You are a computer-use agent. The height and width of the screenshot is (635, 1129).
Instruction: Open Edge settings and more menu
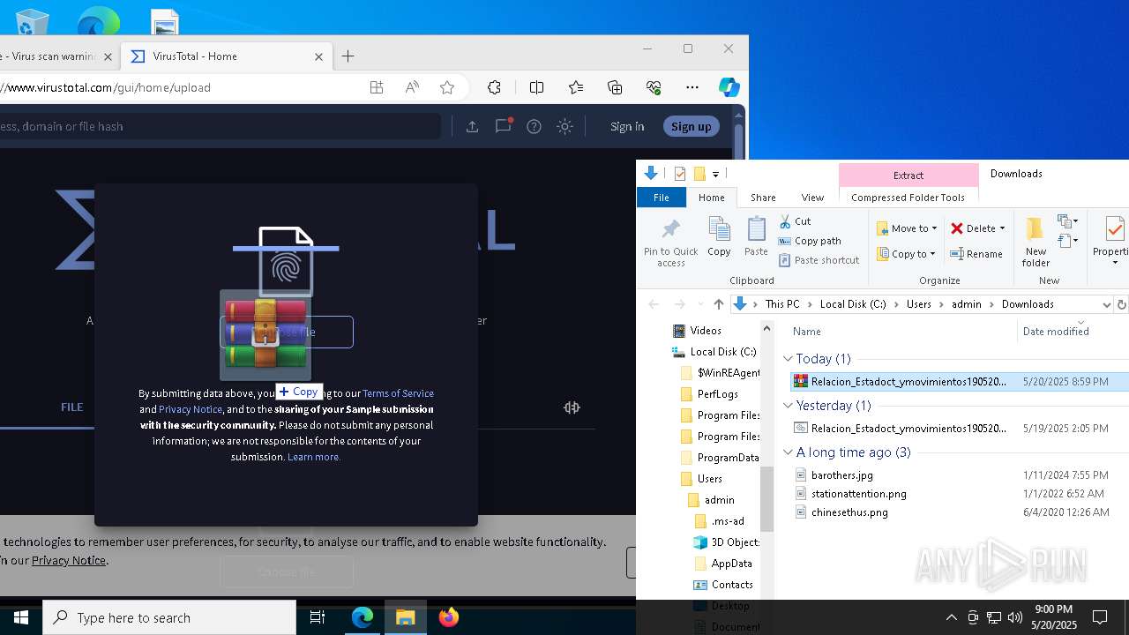(x=692, y=87)
